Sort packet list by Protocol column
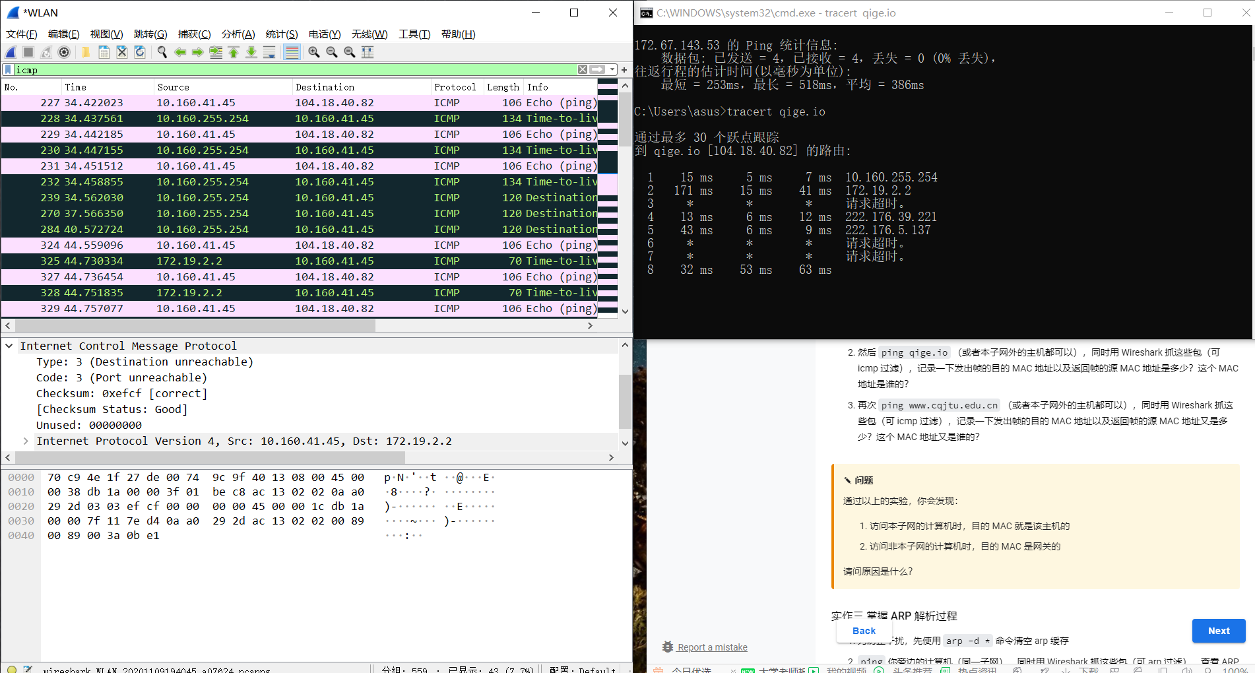Viewport: 1255px width, 673px height. point(457,87)
